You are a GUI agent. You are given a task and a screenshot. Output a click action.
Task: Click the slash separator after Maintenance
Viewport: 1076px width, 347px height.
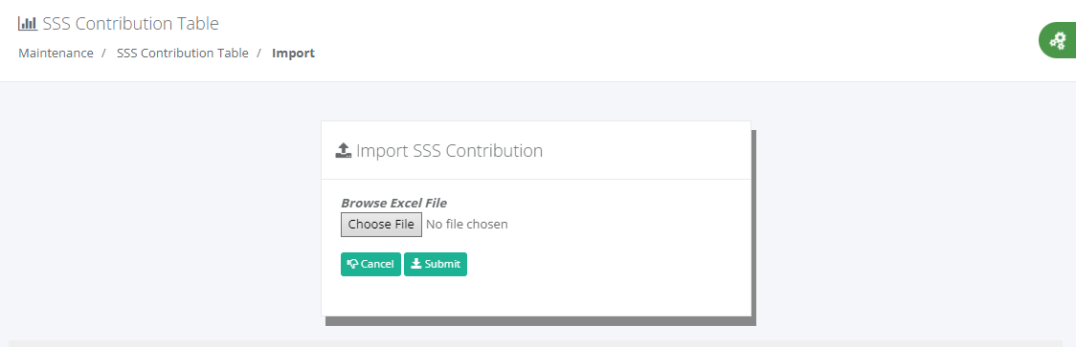[103, 53]
